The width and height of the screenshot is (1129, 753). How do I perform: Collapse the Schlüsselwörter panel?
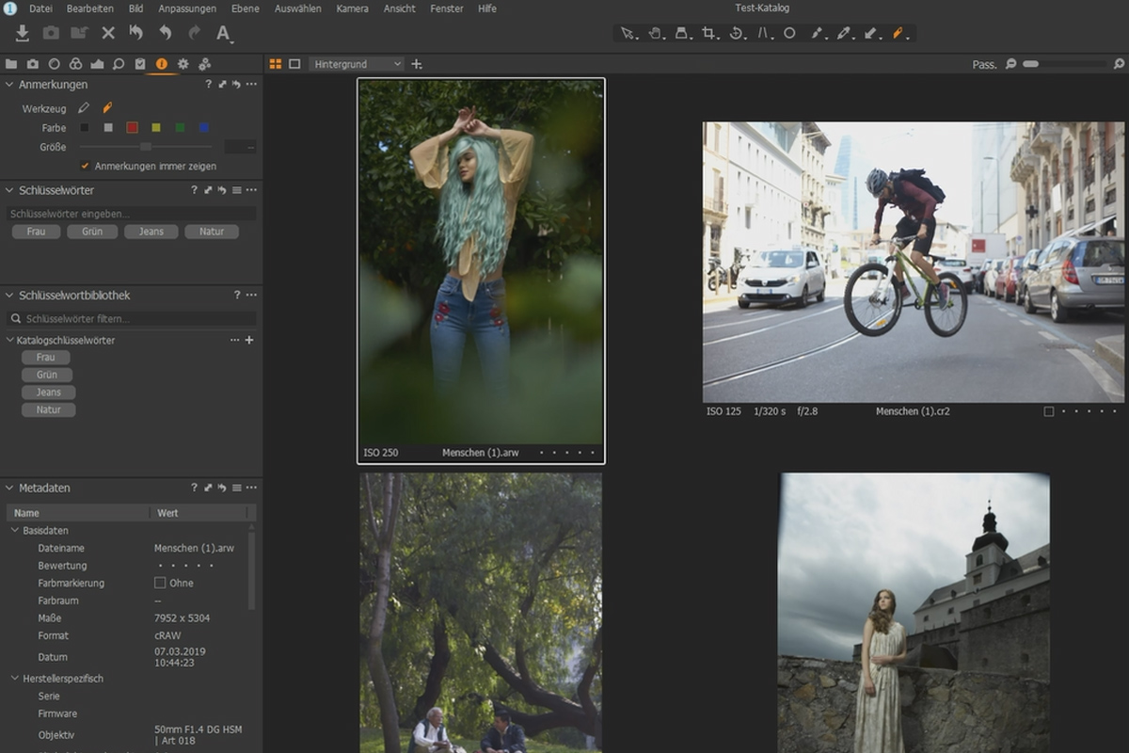9,190
